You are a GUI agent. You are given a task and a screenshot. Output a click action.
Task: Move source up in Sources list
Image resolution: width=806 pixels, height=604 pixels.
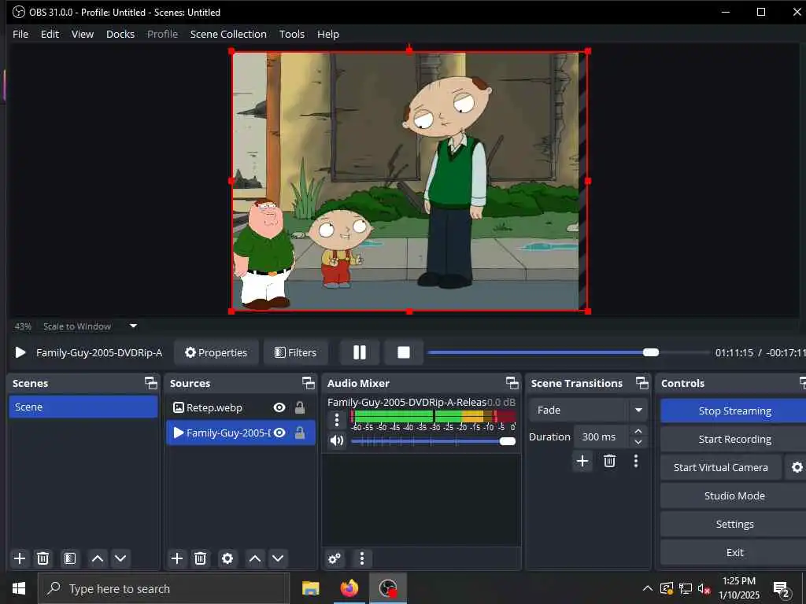[255, 558]
